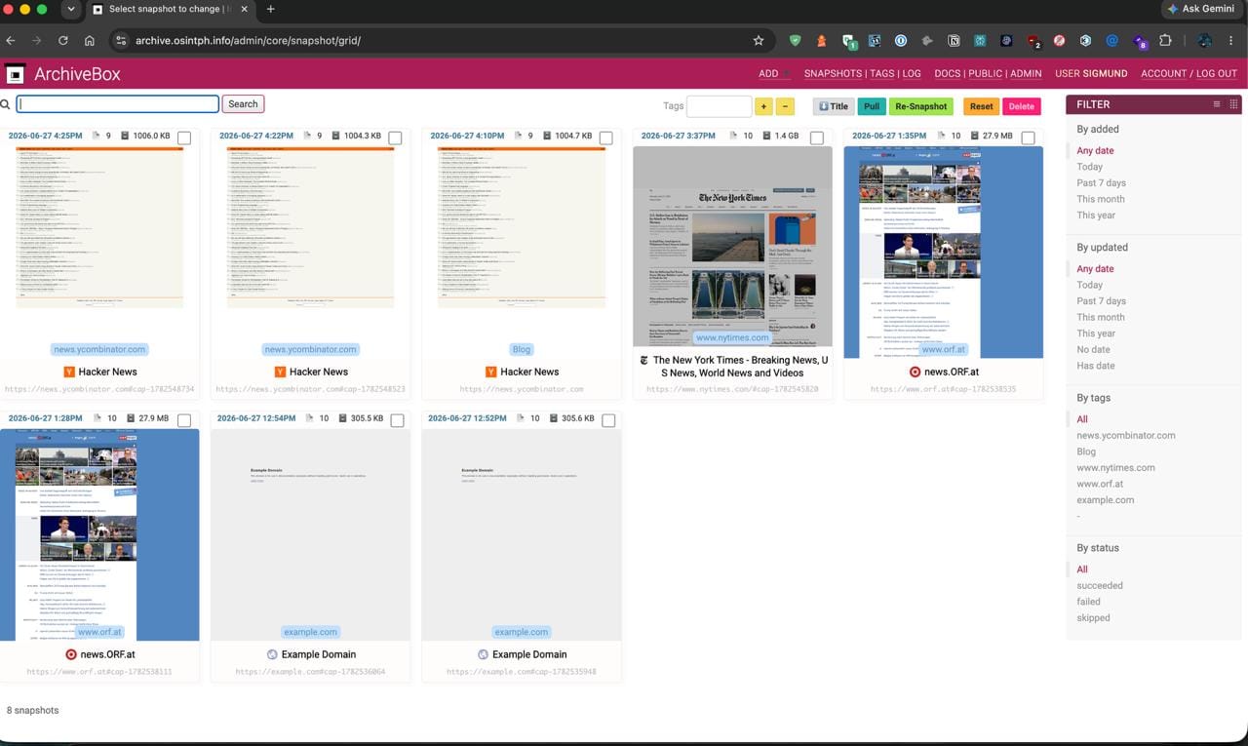Open the purple extension with badge 8

tap(1140, 42)
